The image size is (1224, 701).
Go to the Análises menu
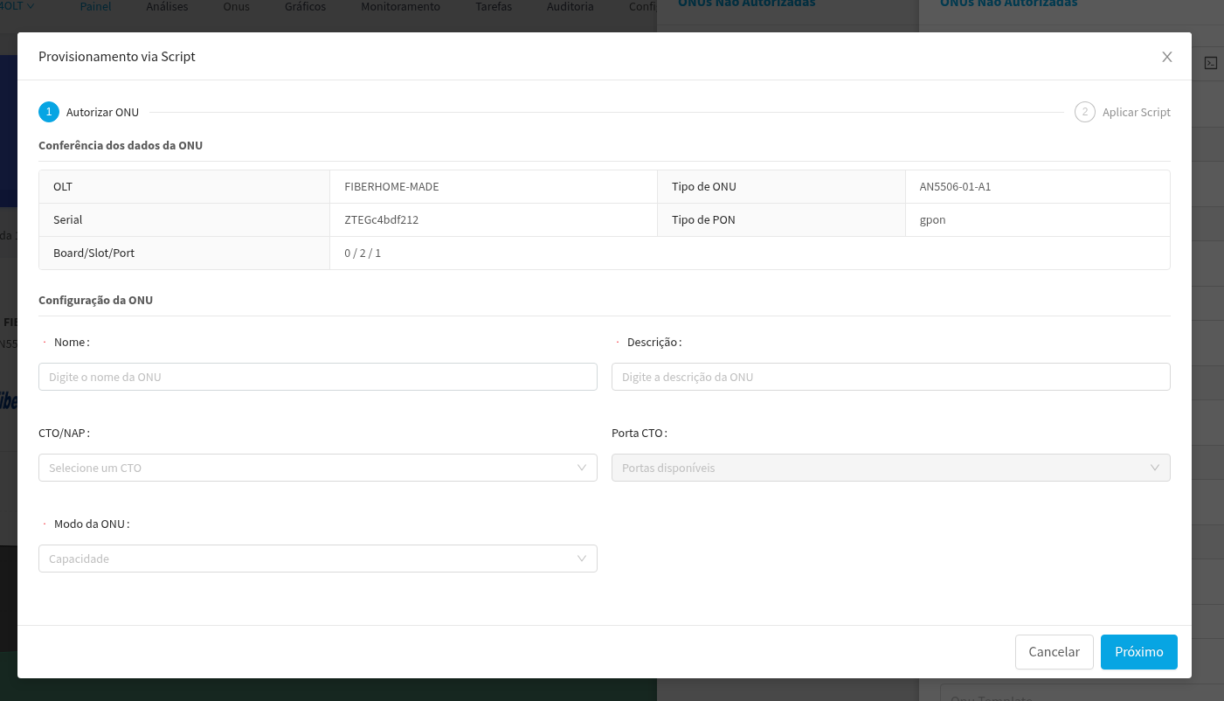pyautogui.click(x=167, y=7)
